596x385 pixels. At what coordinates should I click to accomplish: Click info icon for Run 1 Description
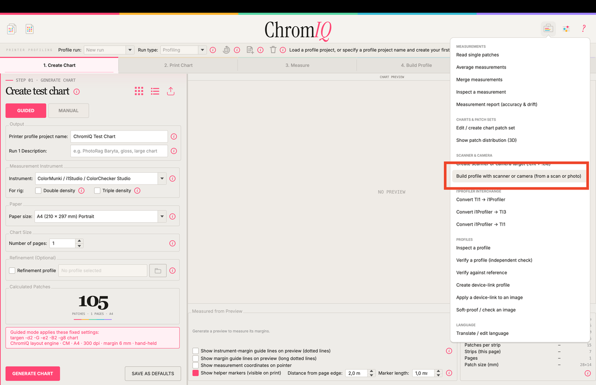(x=174, y=151)
